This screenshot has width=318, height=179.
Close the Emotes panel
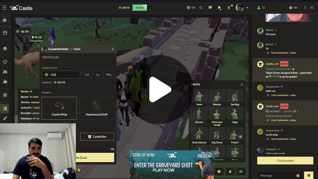pos(242,85)
